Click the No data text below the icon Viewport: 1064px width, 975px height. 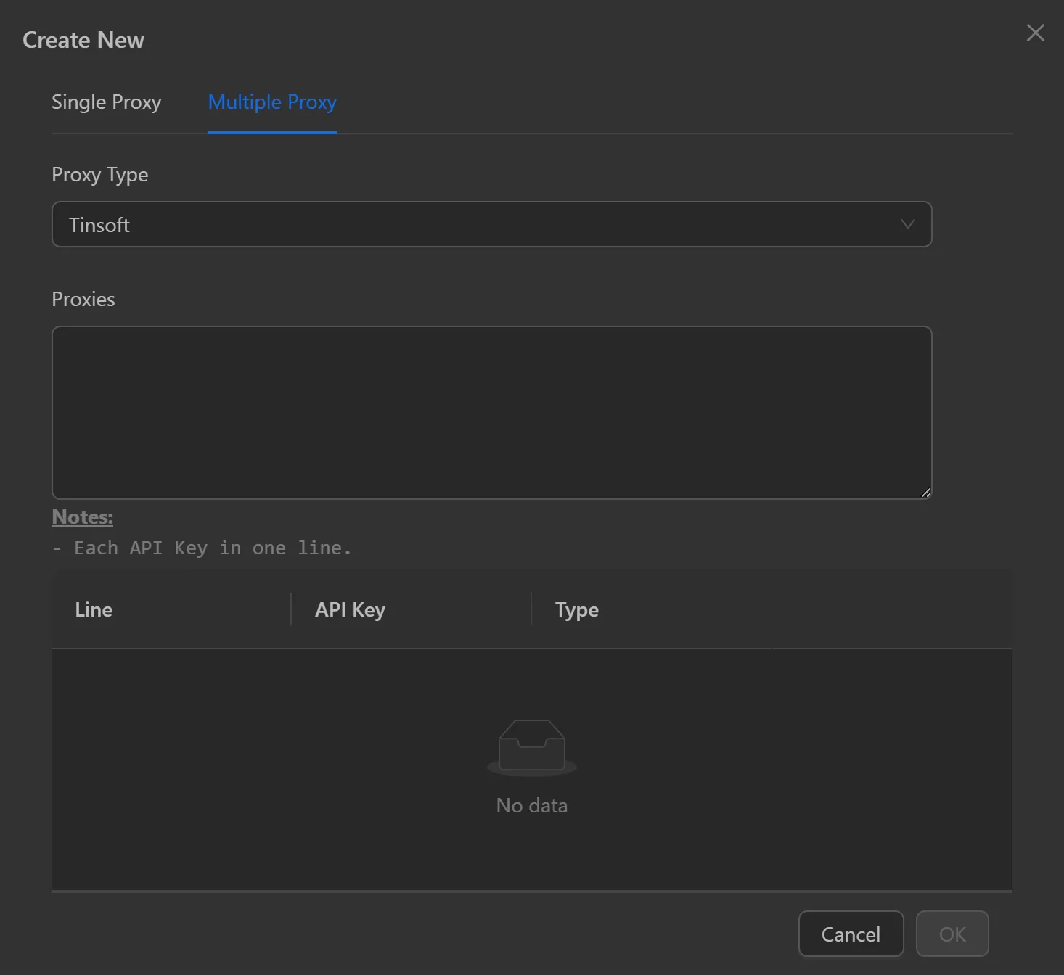click(x=531, y=805)
